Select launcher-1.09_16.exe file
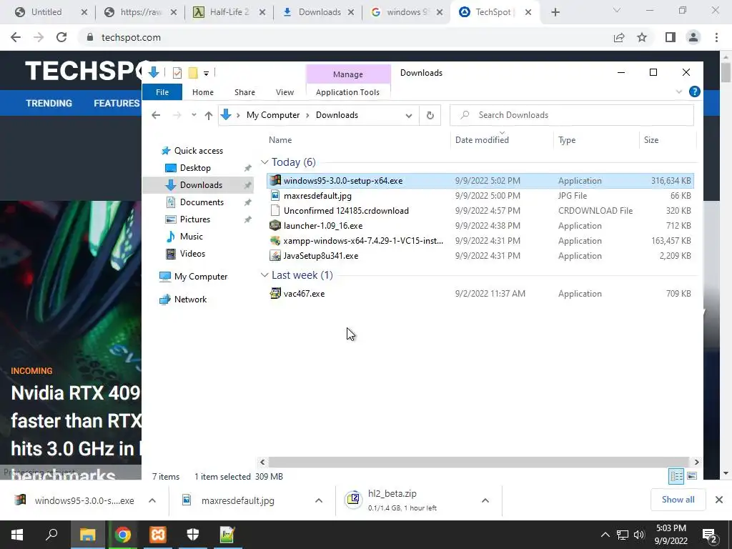 pos(323,225)
